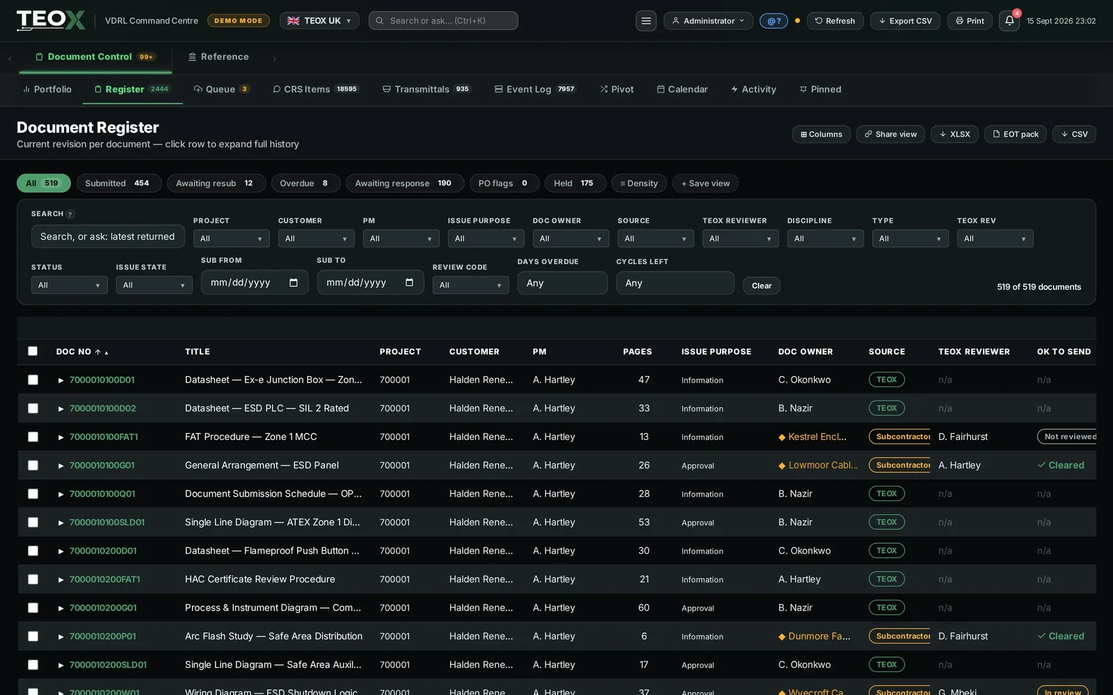This screenshot has height=695, width=1113.
Task: Tick the checkbox for 7000010100Q01
Action: point(33,493)
